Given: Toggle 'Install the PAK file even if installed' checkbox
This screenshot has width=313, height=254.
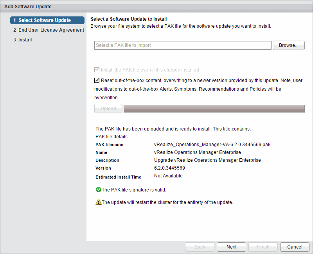Looking at the screenshot, I should click(97, 70).
